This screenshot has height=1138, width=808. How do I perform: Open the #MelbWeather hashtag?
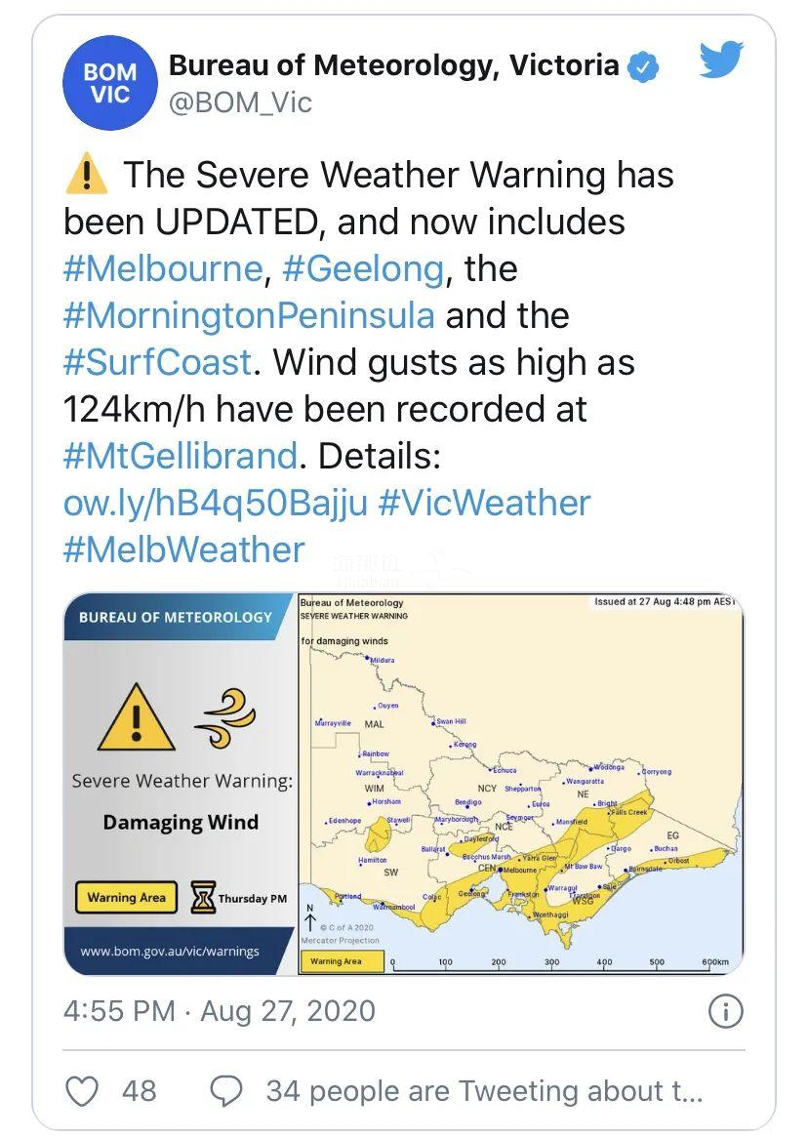pos(183,550)
